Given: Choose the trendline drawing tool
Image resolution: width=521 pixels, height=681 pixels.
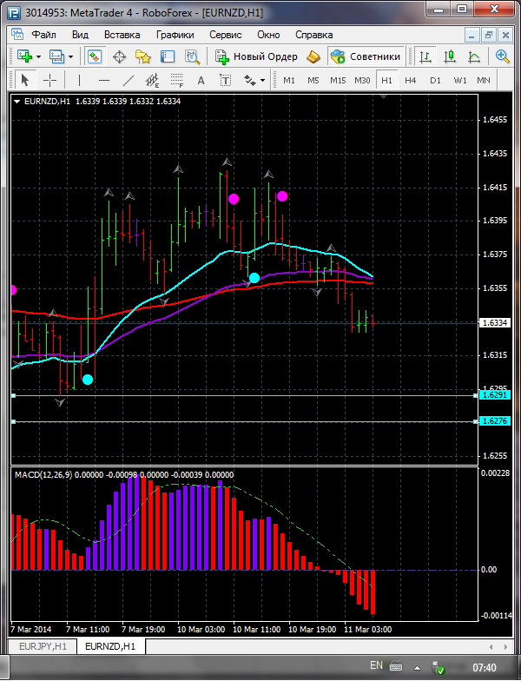Looking at the screenshot, I should 129,80.
